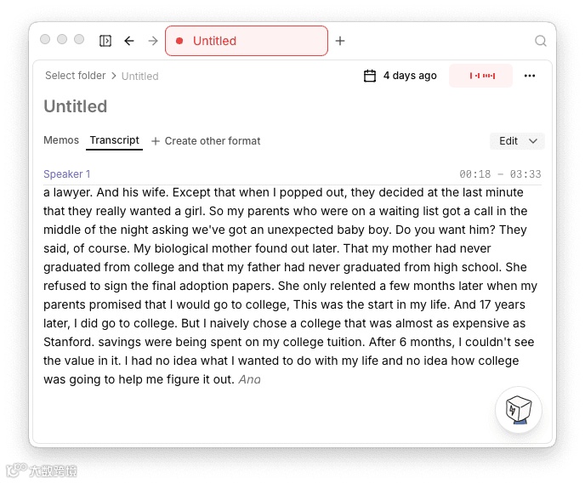Go forward with the right arrow
Image resolution: width=585 pixels, height=483 pixels.
click(x=153, y=41)
